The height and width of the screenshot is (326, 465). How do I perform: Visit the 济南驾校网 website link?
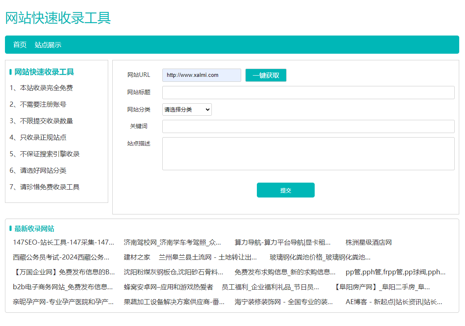pyautogui.click(x=172, y=243)
